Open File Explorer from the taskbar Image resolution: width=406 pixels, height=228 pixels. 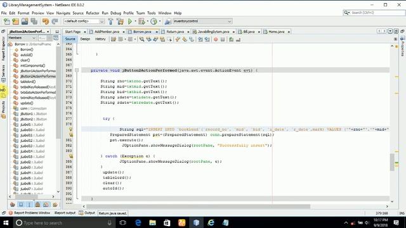tap(152, 222)
